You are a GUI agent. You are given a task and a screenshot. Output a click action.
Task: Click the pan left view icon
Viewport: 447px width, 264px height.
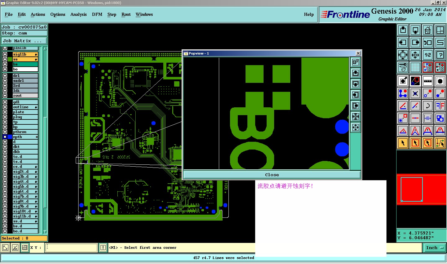click(x=403, y=43)
